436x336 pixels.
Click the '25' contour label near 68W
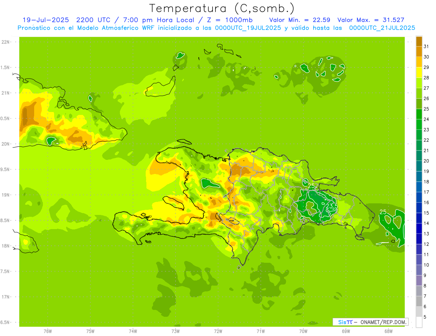pos(383,212)
